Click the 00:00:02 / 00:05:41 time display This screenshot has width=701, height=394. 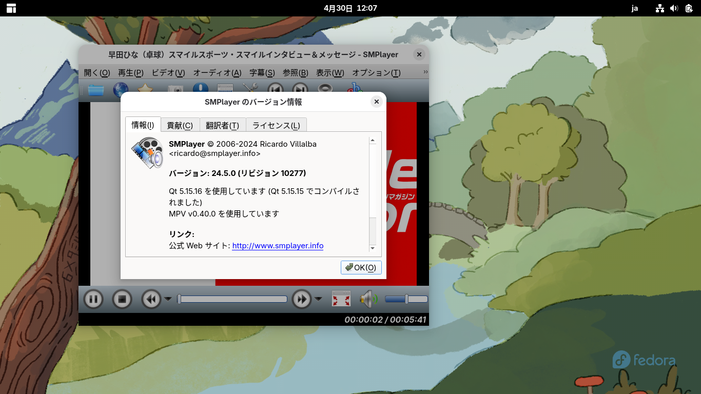[385, 320]
